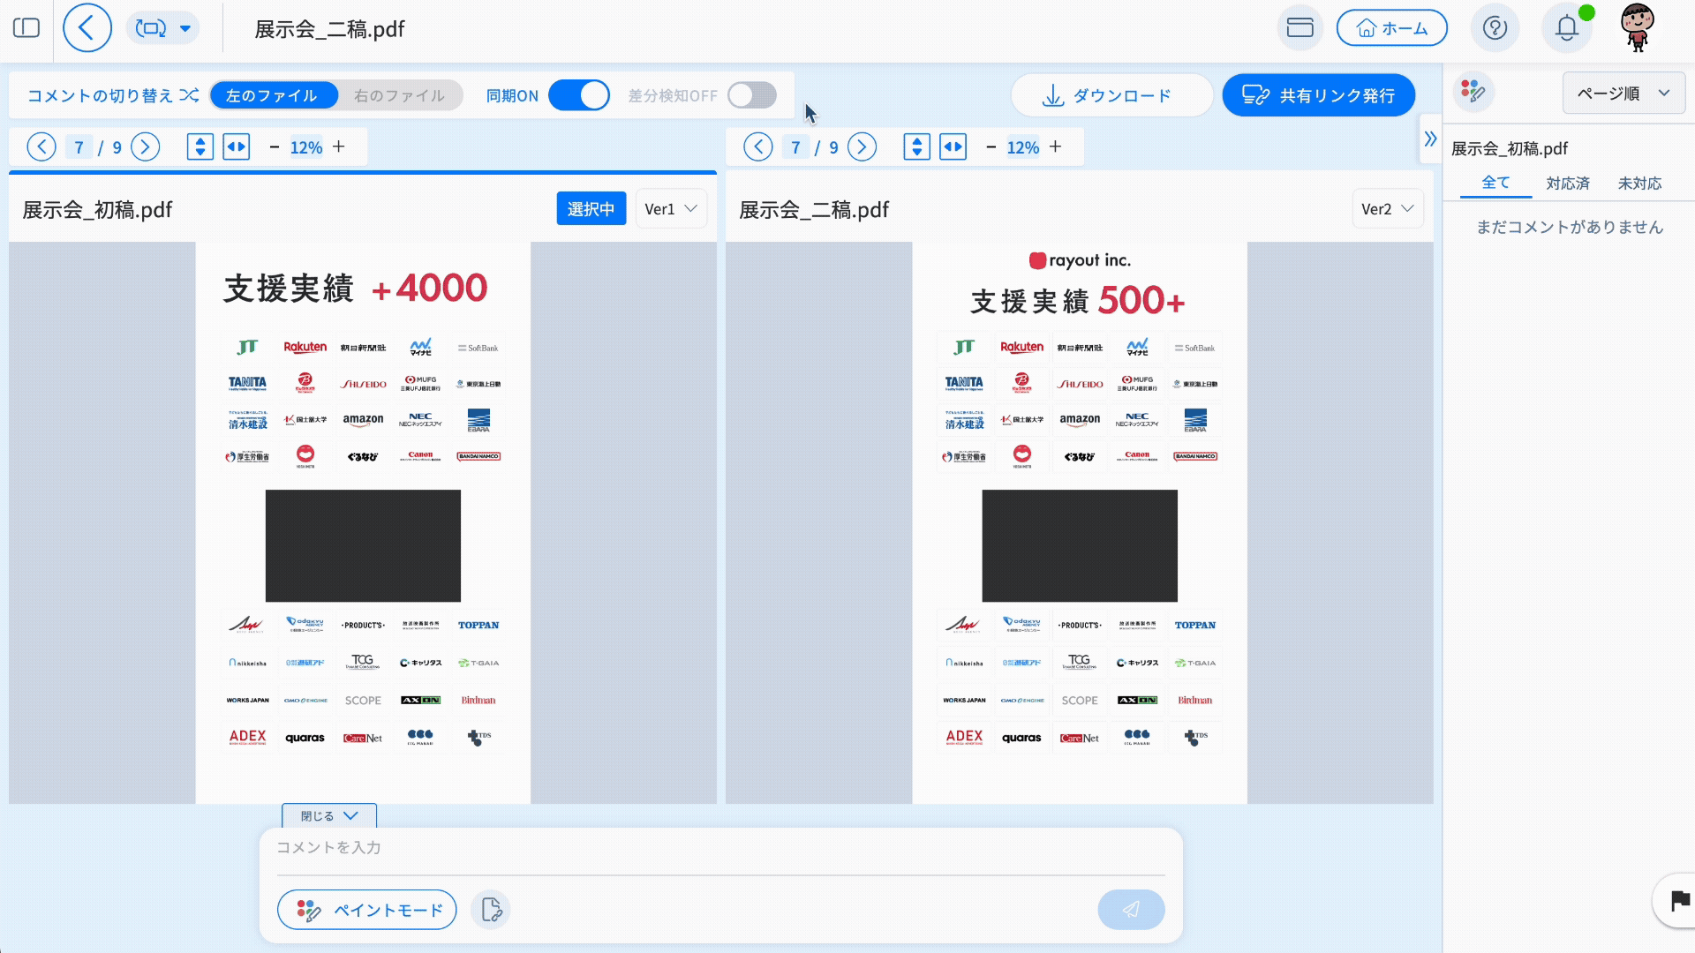Open the notification bell
The width and height of the screenshot is (1695, 953).
click(1566, 28)
